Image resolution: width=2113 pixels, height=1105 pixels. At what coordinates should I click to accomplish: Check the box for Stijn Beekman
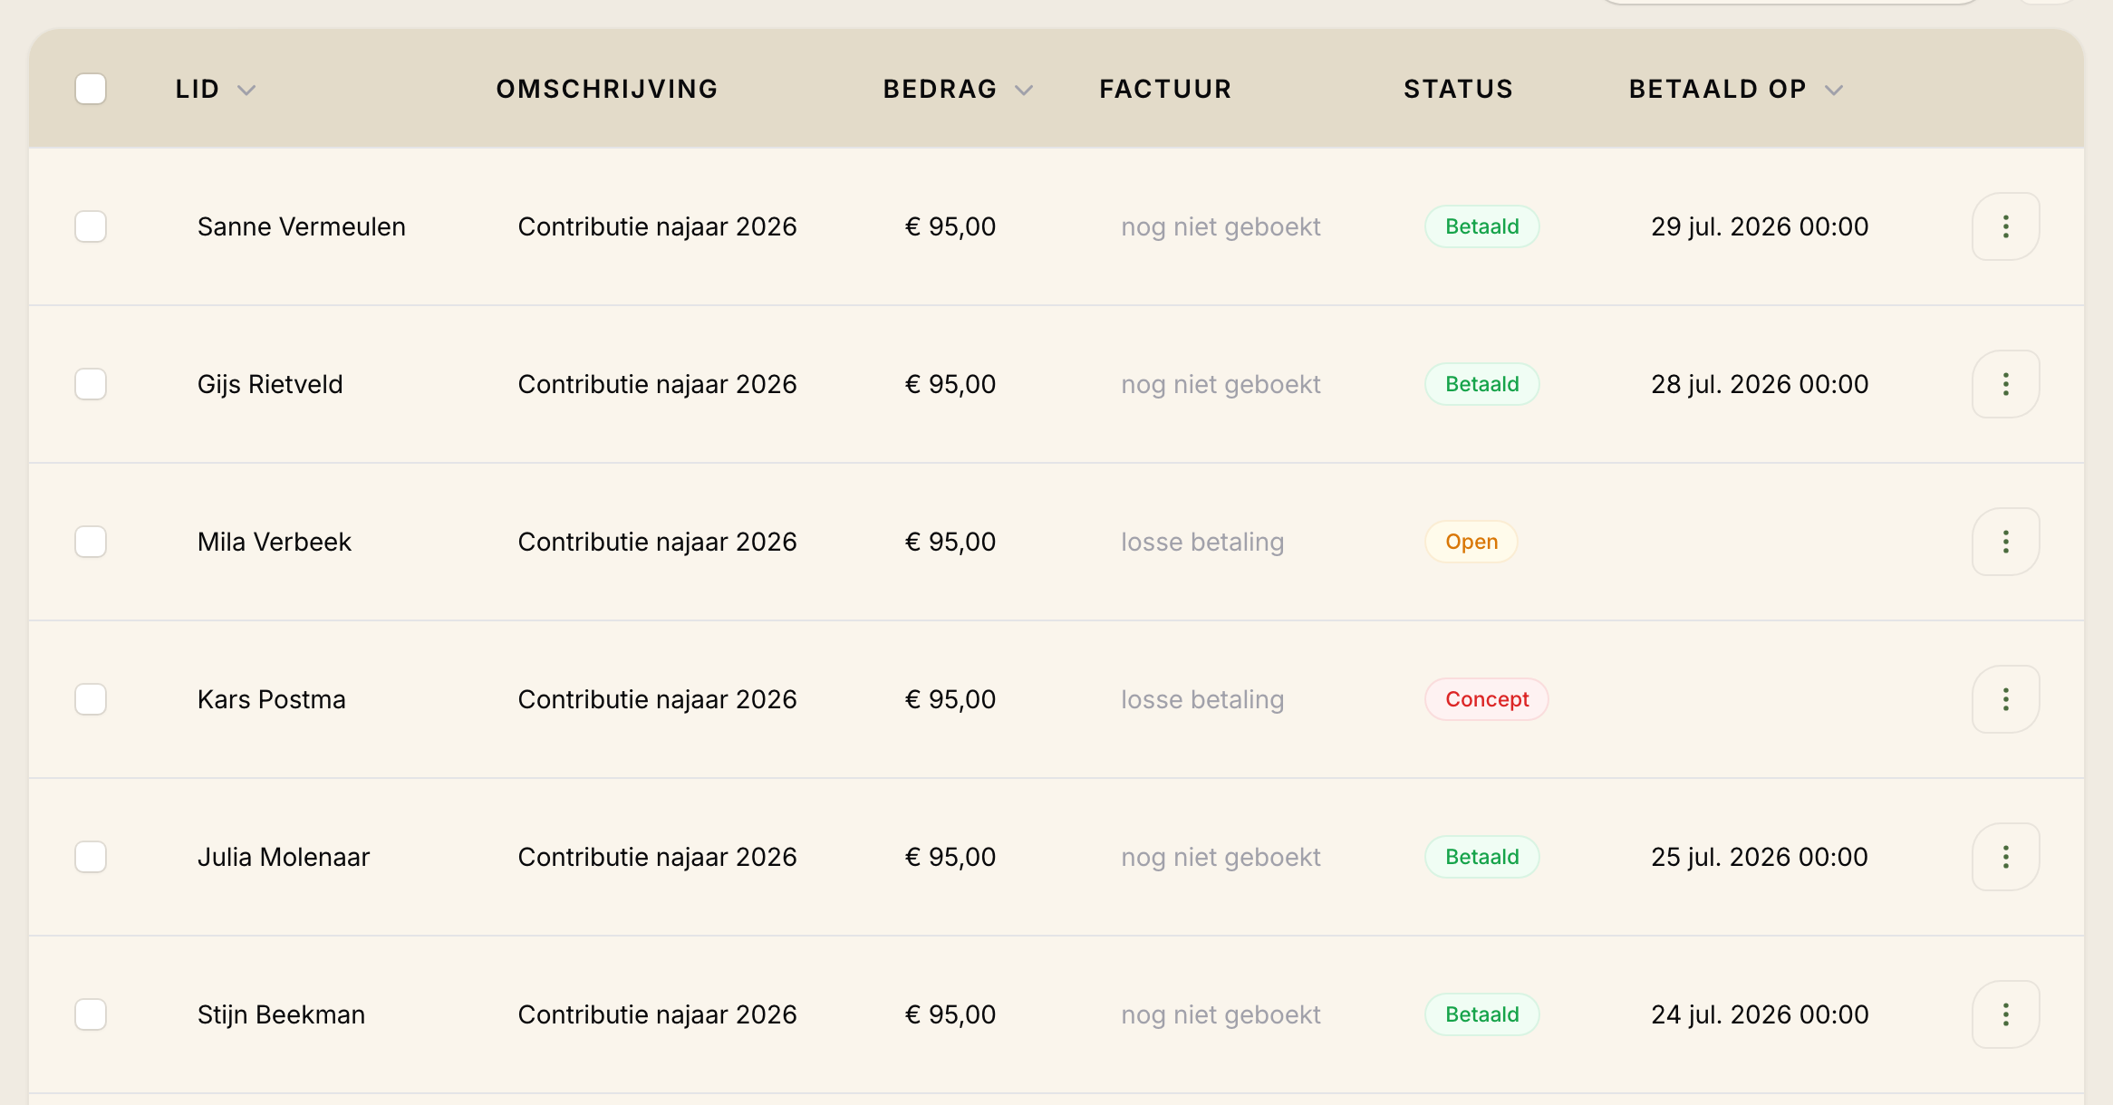91,1014
